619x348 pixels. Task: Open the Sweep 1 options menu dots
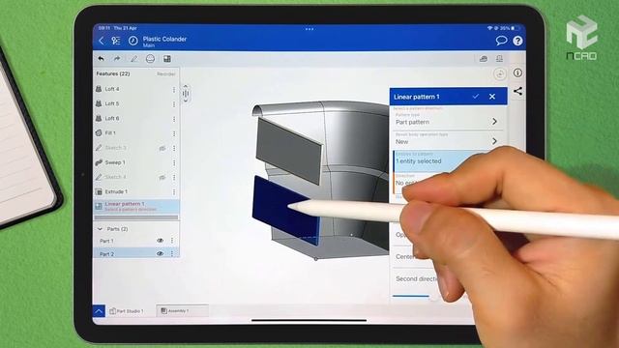point(174,162)
